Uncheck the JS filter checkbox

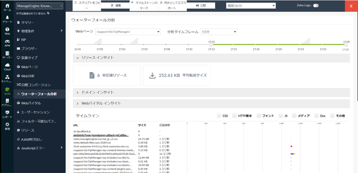click(x=281, y=116)
